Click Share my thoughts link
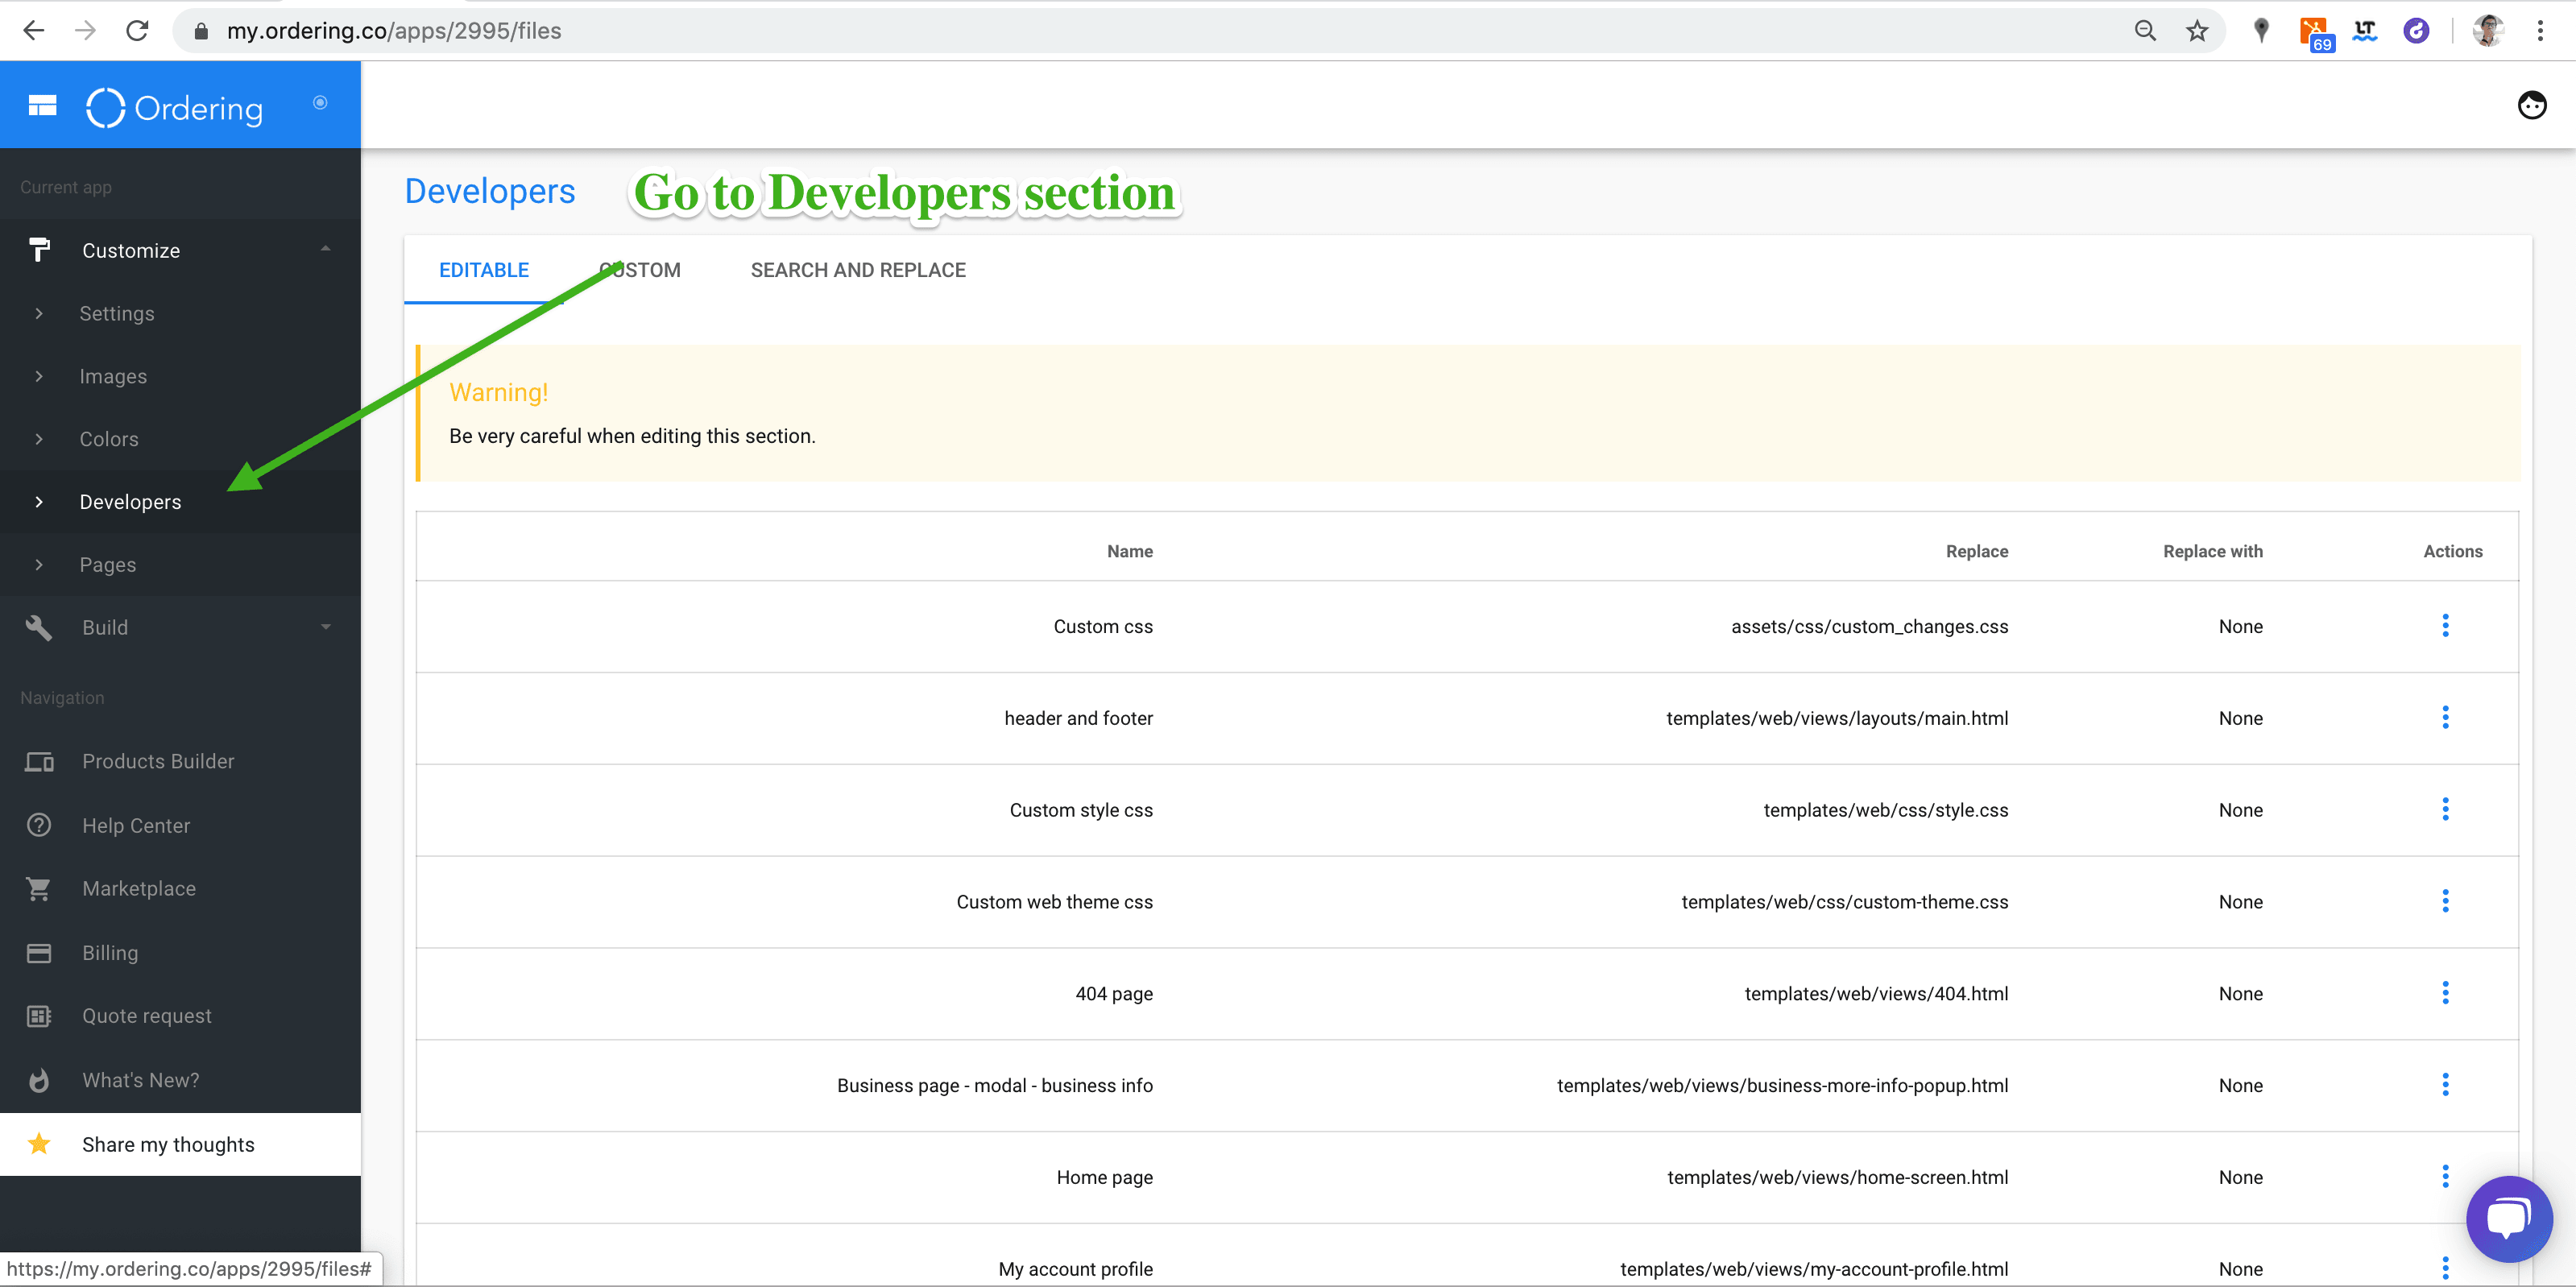The height and width of the screenshot is (1287, 2576). click(x=168, y=1144)
